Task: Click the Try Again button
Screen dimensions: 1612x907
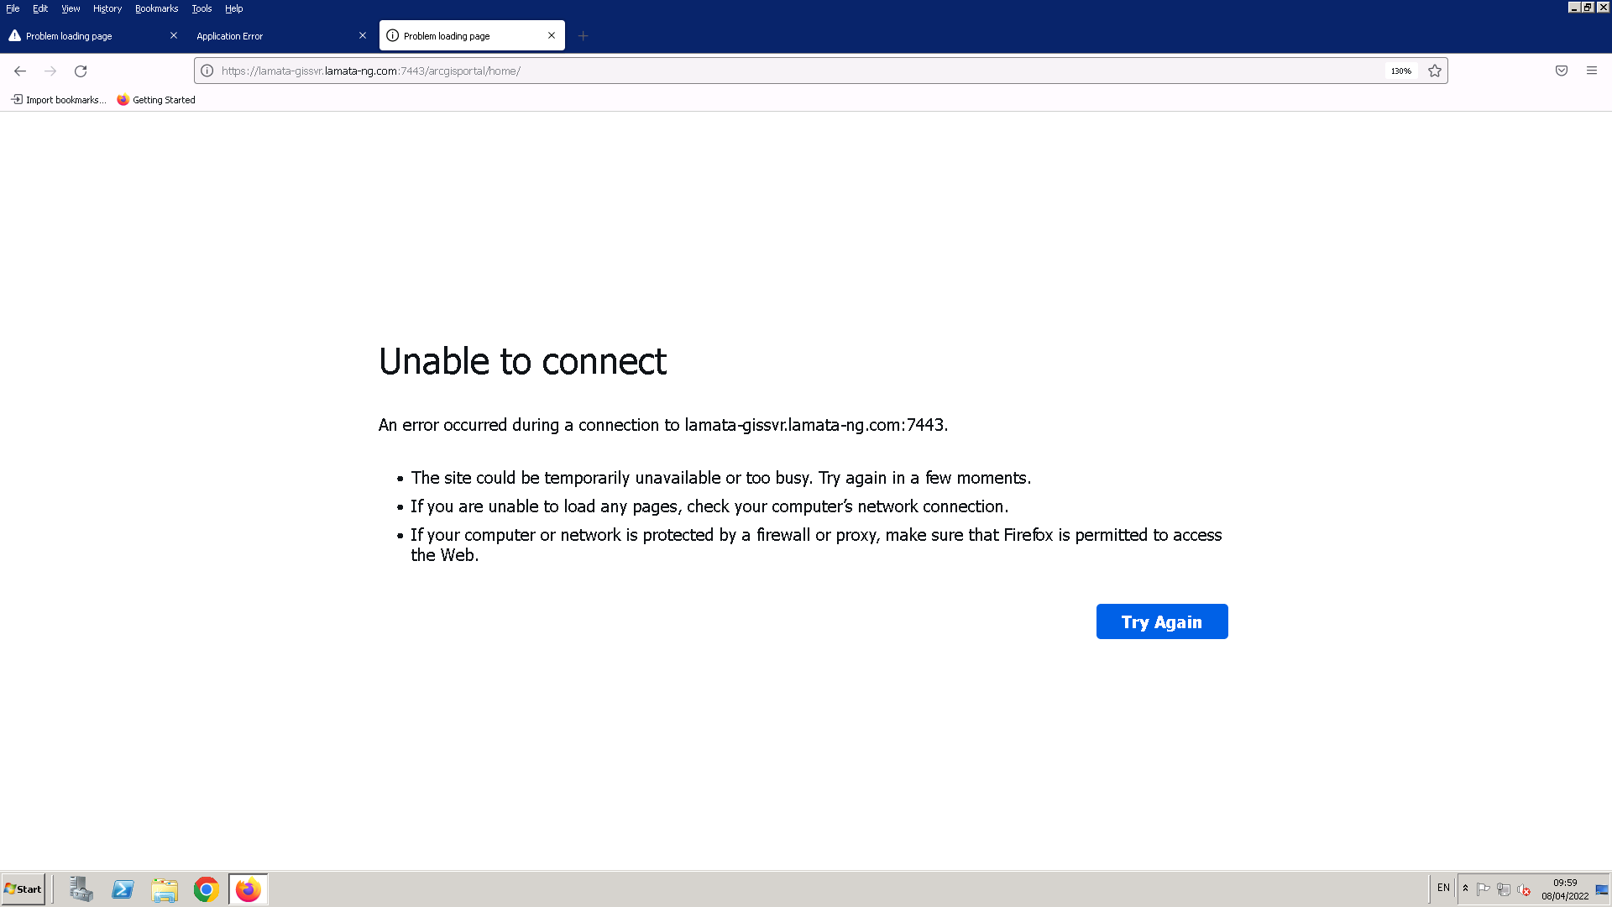Action: pyautogui.click(x=1162, y=621)
